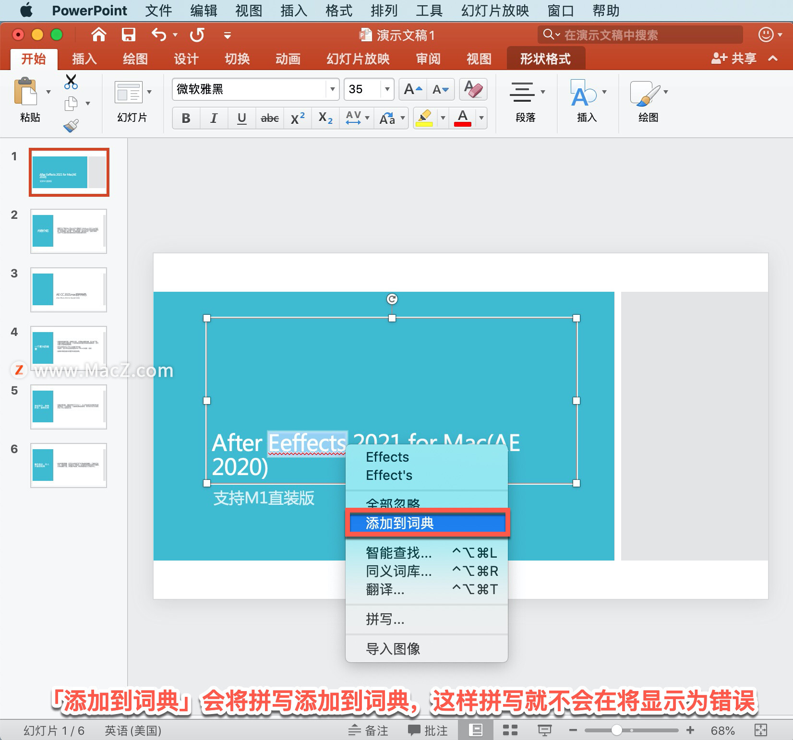This screenshot has width=793, height=740.
Task: Expand Quick Access toolbar customize arrow
Action: pyautogui.click(x=228, y=35)
